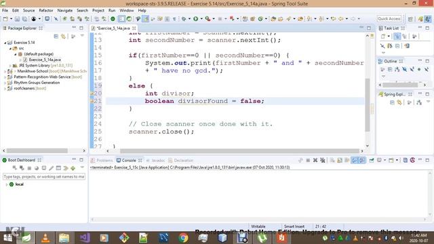The image size is (434, 244).
Task: Click the Visual Studio icon in the taskbar
Action: pos(85,238)
